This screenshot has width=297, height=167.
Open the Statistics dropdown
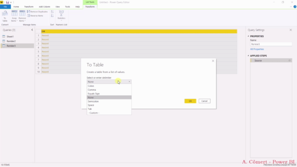click(x=61, y=16)
